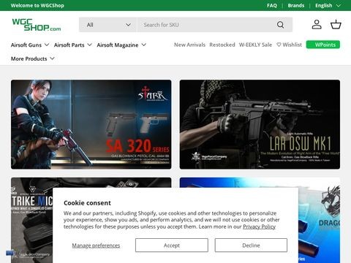
Task: Click the WGC Shop logo
Action: (x=37, y=25)
